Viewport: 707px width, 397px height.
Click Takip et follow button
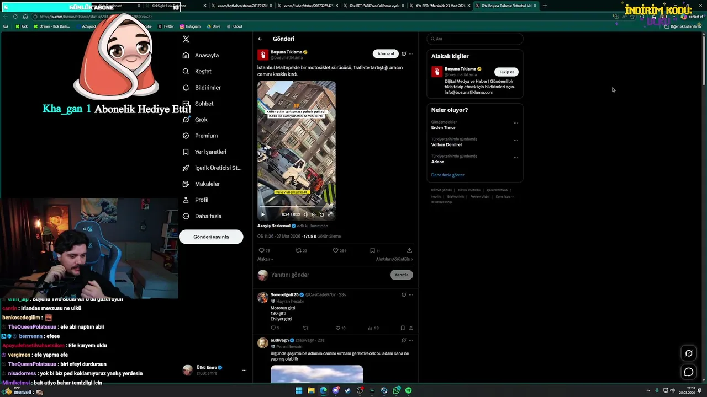pos(506,72)
